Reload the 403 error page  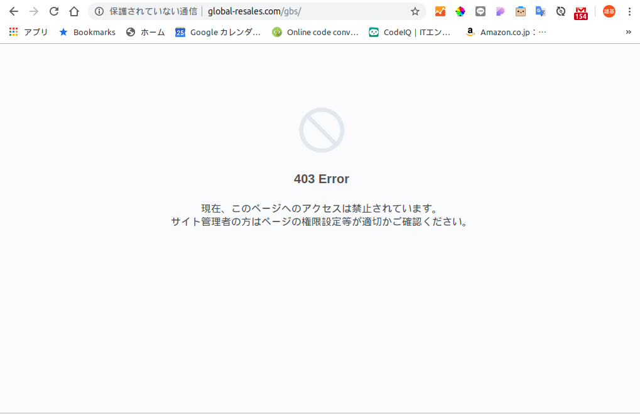coord(54,11)
